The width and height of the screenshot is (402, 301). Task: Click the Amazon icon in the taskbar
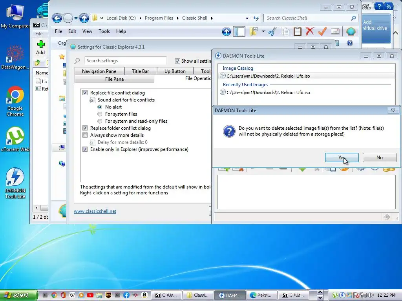(144, 295)
